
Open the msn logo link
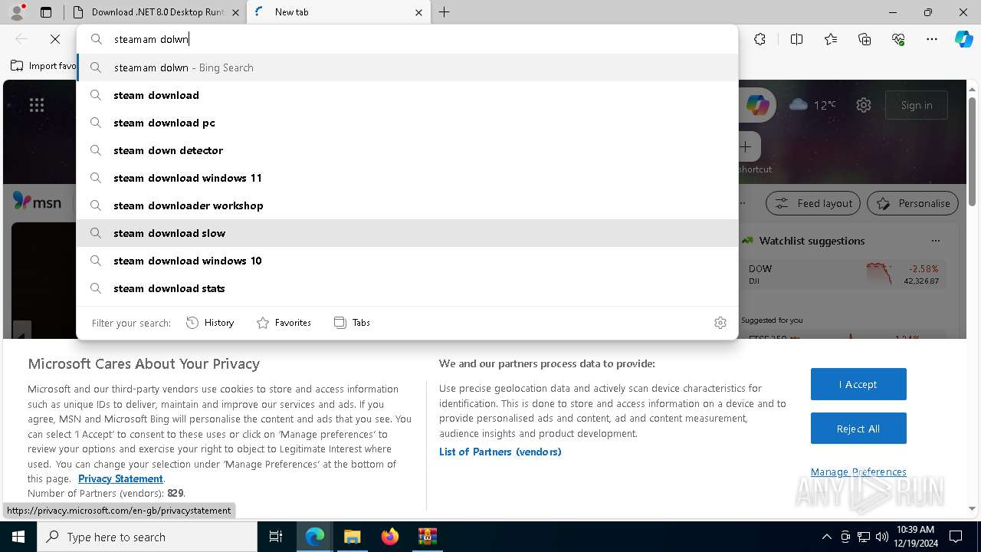click(37, 202)
